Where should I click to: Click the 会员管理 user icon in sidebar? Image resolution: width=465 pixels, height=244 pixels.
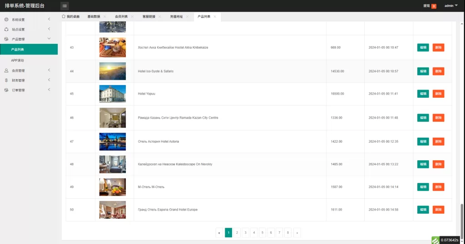coord(6,71)
